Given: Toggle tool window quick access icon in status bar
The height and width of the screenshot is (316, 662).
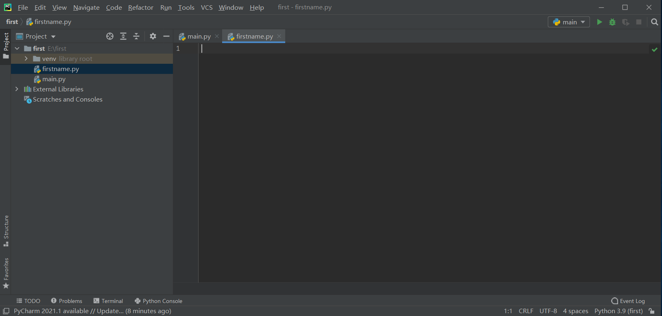Looking at the screenshot, I should pyautogui.click(x=6, y=311).
